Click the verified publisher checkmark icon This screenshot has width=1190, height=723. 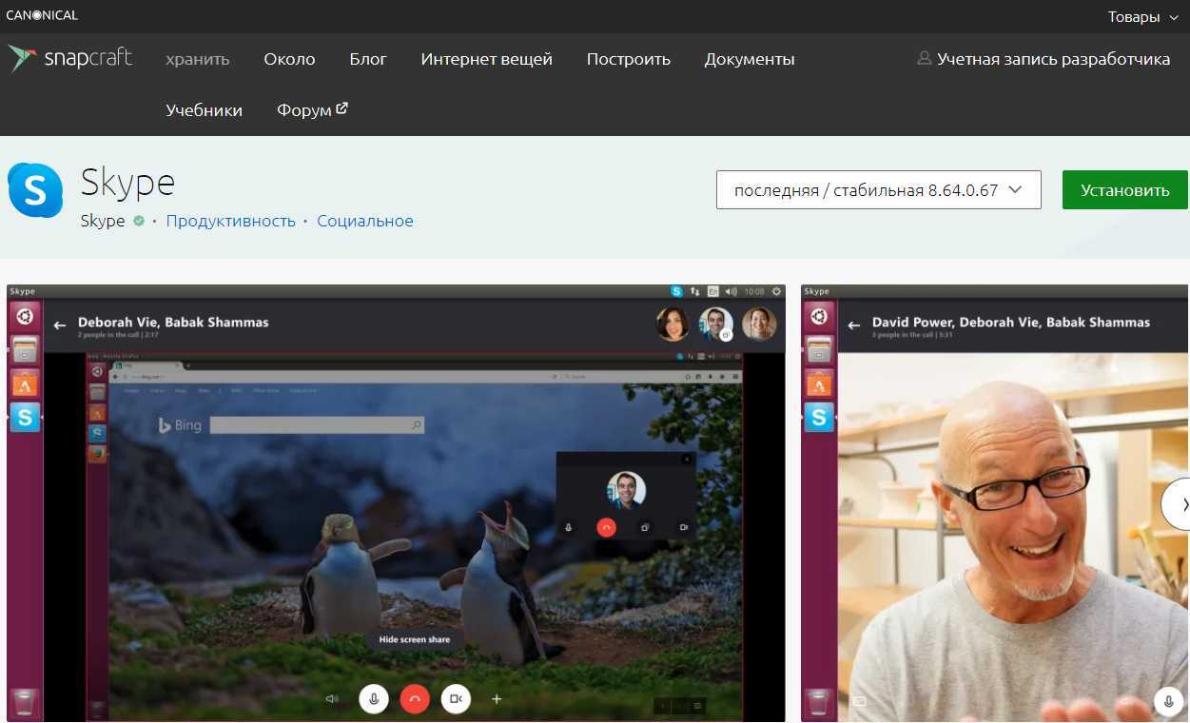coord(139,221)
